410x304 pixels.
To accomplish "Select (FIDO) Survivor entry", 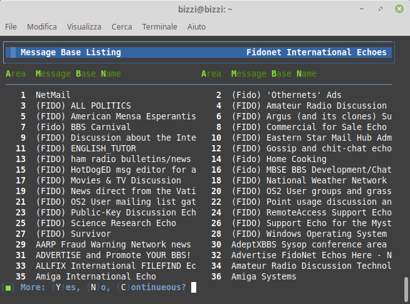I will point(73,234).
